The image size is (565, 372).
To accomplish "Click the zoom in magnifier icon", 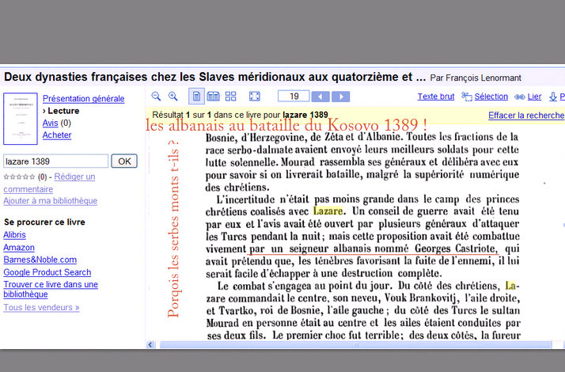I will 173,97.
